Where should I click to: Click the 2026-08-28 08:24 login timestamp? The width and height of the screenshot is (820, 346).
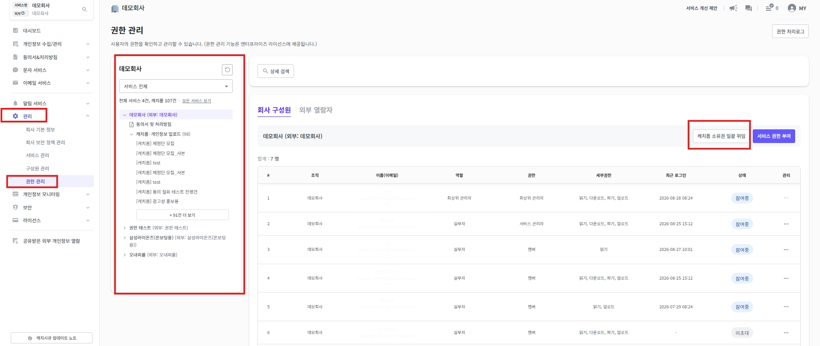pyautogui.click(x=676, y=198)
